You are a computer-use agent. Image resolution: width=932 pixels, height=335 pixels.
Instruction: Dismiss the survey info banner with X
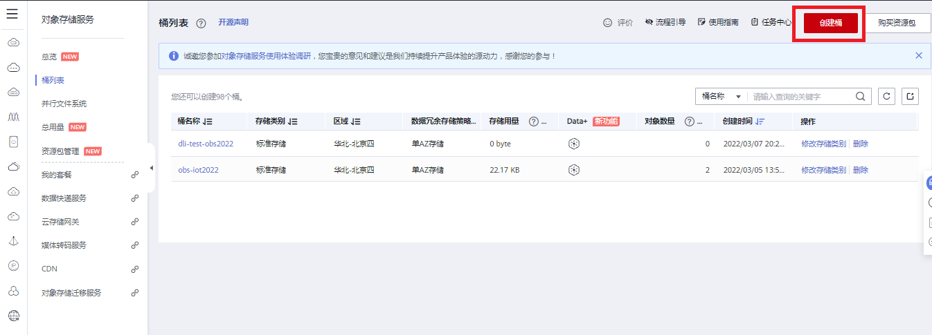click(x=919, y=55)
